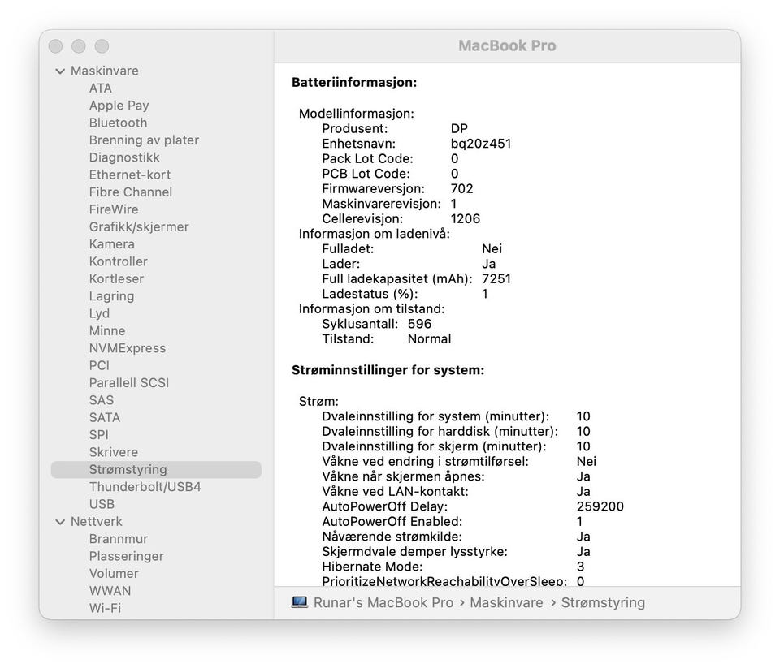The height and width of the screenshot is (668, 780).
Task: Select Kamera item
Action: click(111, 244)
